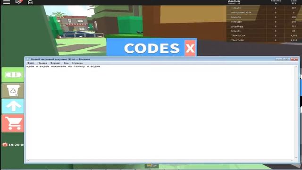Open the Правка menu in Notepad
The height and width of the screenshot is (170, 302).
coord(42,63)
